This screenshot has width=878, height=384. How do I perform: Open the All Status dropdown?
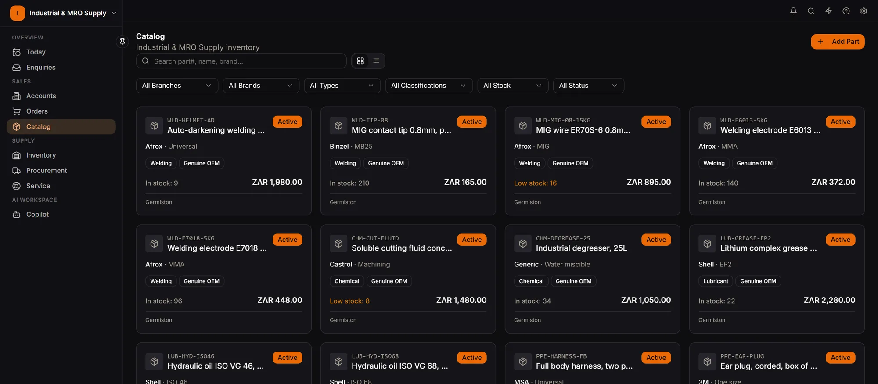point(589,86)
